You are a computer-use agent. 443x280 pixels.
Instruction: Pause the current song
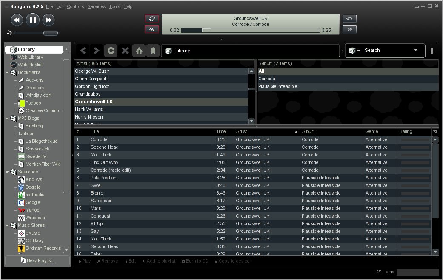33,20
